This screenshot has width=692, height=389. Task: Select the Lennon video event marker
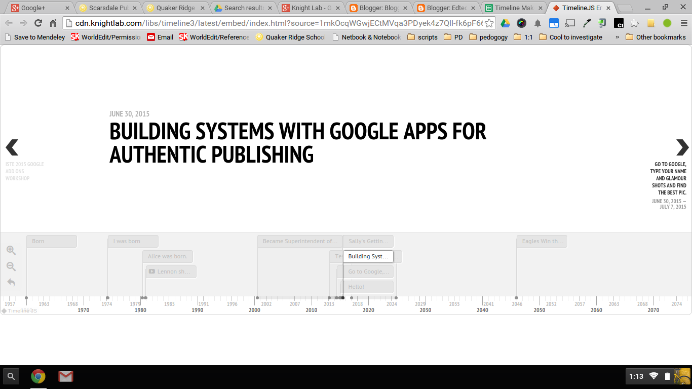point(171,271)
